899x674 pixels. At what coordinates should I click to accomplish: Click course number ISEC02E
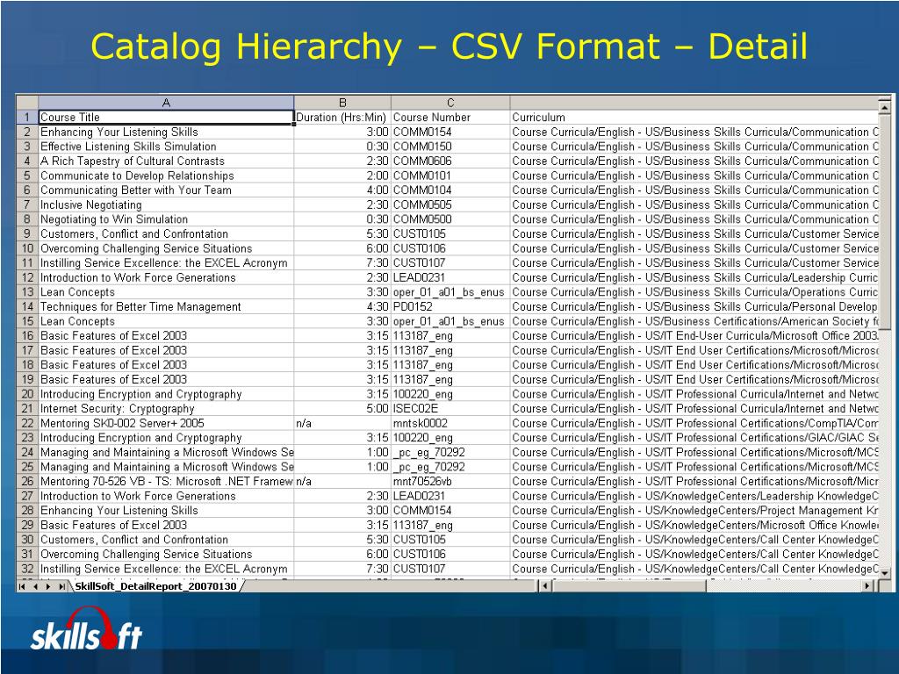(450, 409)
